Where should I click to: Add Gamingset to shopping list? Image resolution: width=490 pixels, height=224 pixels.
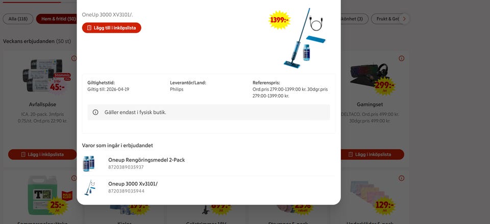[372, 155]
